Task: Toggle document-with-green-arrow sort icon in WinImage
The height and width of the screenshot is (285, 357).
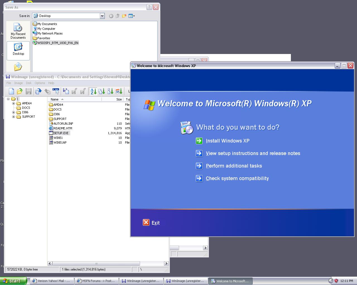Action: [x=110, y=91]
